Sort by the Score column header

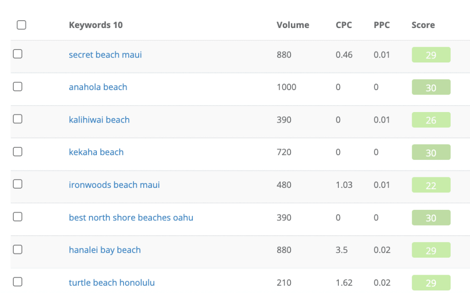click(x=423, y=25)
